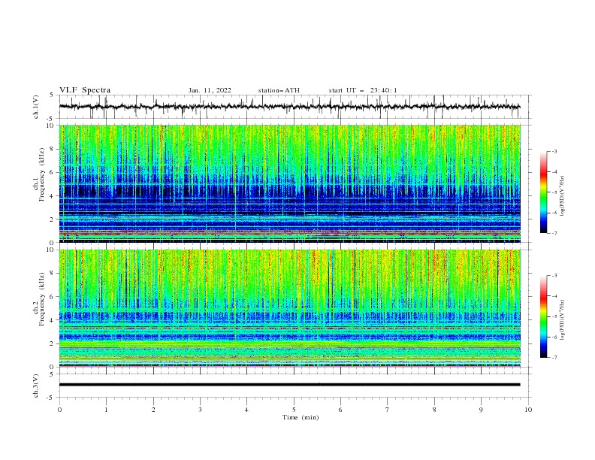Viewport: 595px width, 460px height.
Task: Click the "5" tick on the time axis
Action: (294, 410)
